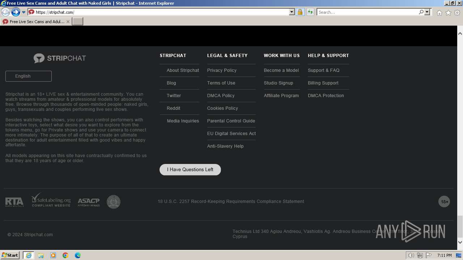Click the SafeLabeling.org compliant website badge
The width and height of the screenshot is (463, 260).
click(x=51, y=200)
